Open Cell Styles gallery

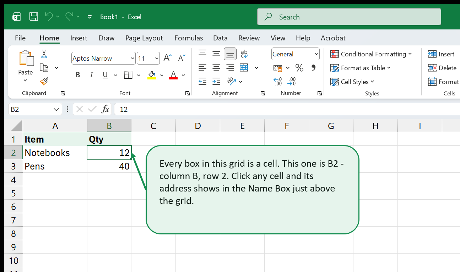[x=352, y=82]
